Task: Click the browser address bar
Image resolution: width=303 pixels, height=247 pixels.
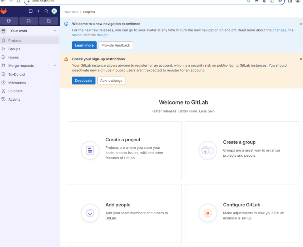Action: coord(133,1)
